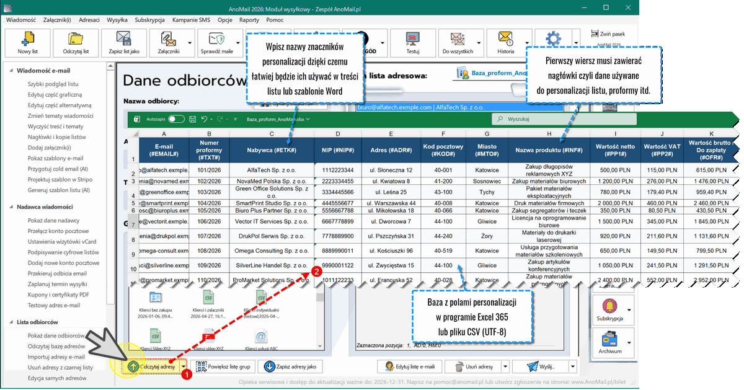This screenshot has height=390, width=744.
Task: Click Zapisz adresy jako button
Action: click(290, 366)
